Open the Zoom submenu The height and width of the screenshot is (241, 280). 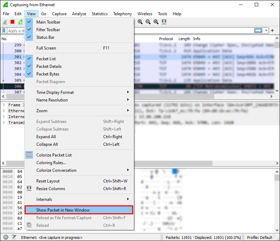click(x=79, y=110)
